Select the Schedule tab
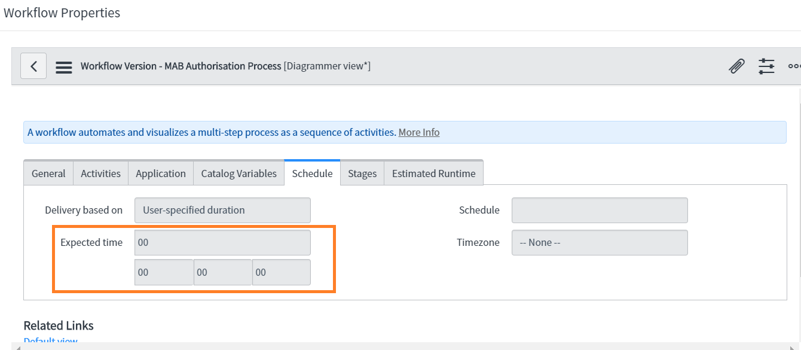Image resolution: width=801 pixels, height=350 pixels. [x=311, y=173]
